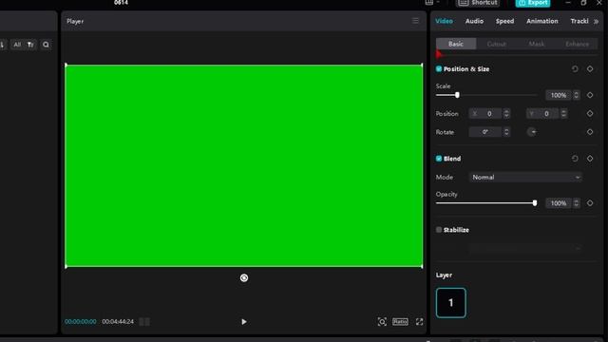Viewport: 608px width, 342px height.
Task: Open the layout icon left of Shortcut
Action: coord(429,2)
